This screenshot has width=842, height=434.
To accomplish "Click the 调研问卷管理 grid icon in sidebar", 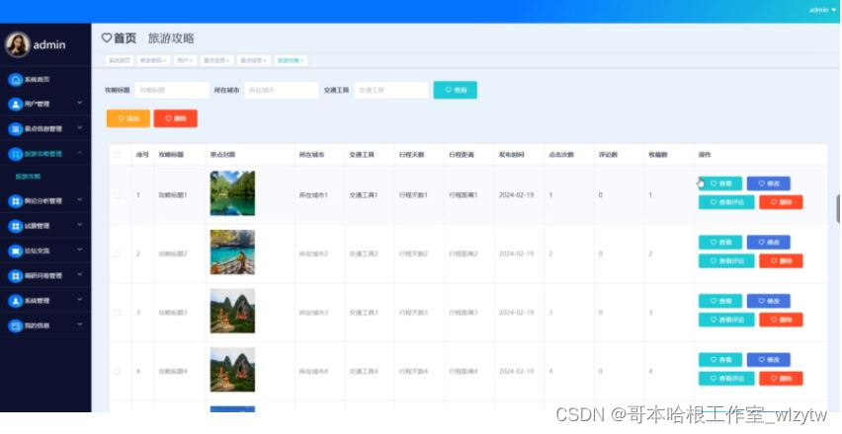I will pyautogui.click(x=16, y=275).
